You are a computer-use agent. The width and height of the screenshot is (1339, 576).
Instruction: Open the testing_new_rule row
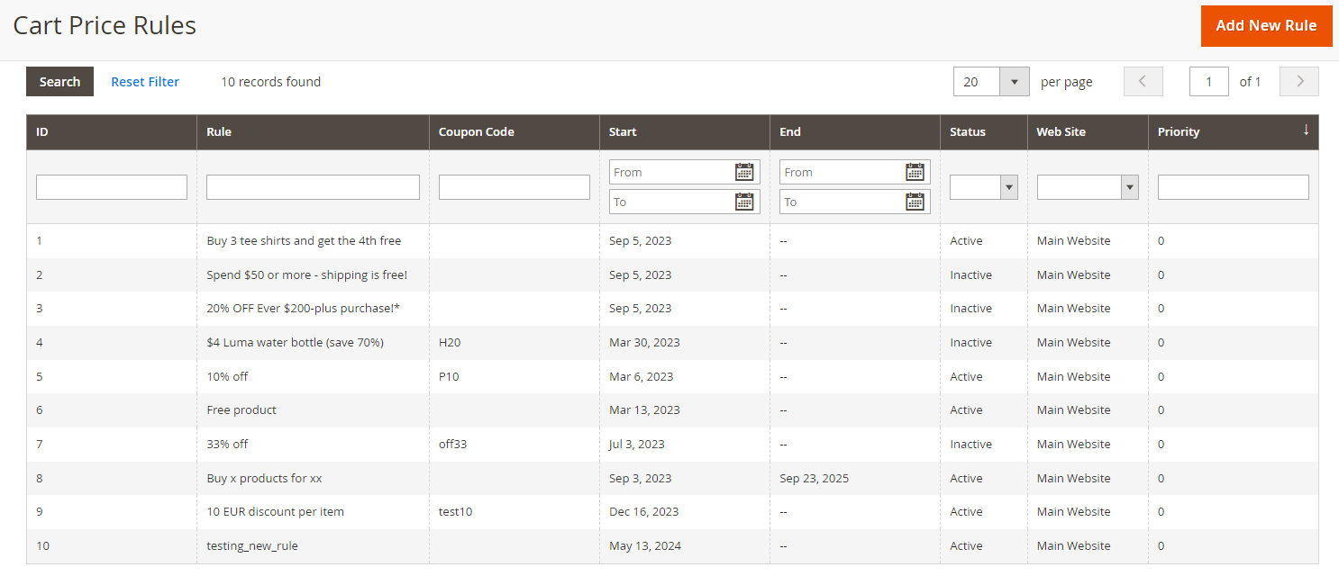tap(252, 545)
